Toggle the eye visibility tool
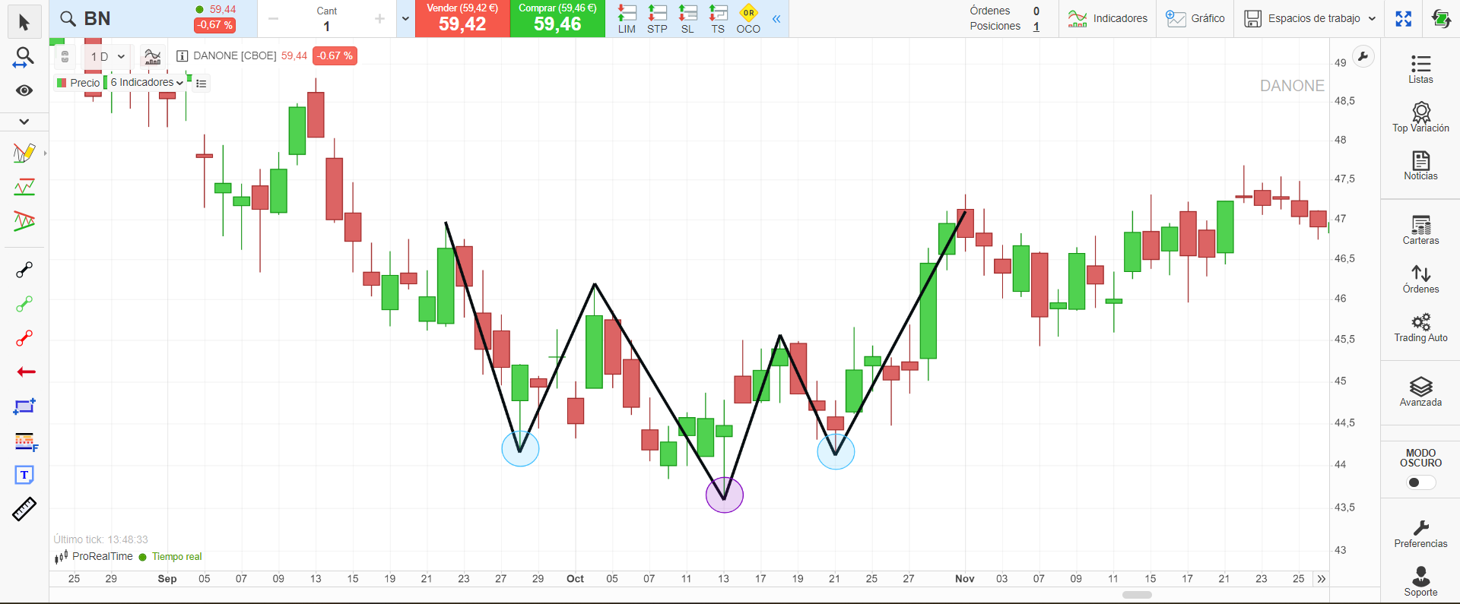Image resolution: width=1460 pixels, height=604 pixels. pos(24,90)
